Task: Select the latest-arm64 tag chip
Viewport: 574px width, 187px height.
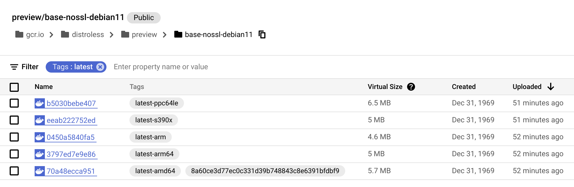Action: click(x=154, y=154)
